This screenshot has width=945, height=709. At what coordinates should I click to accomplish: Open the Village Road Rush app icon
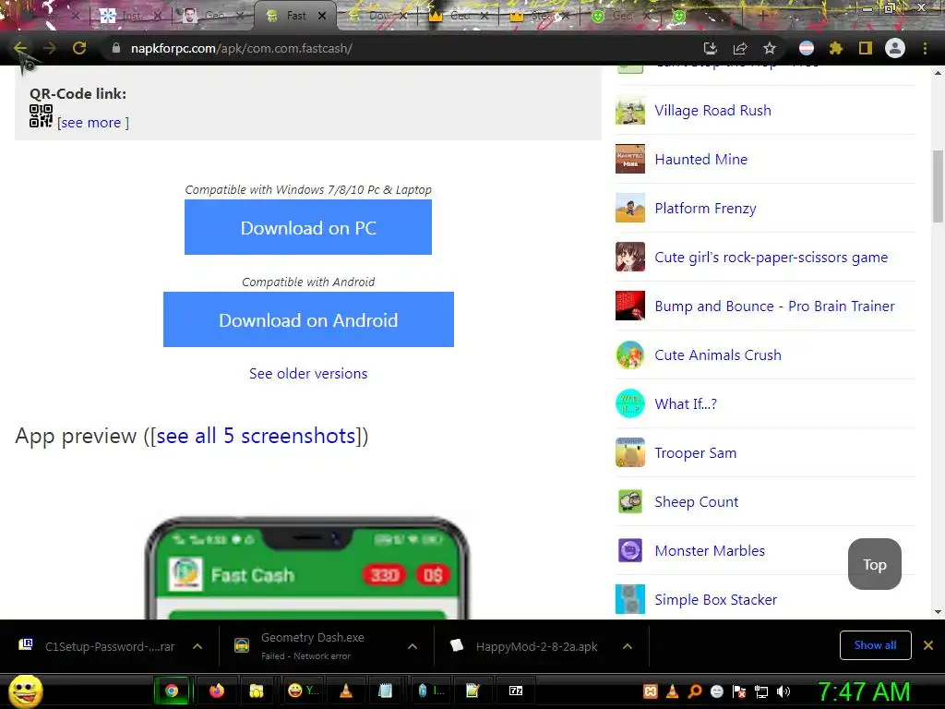tap(630, 111)
